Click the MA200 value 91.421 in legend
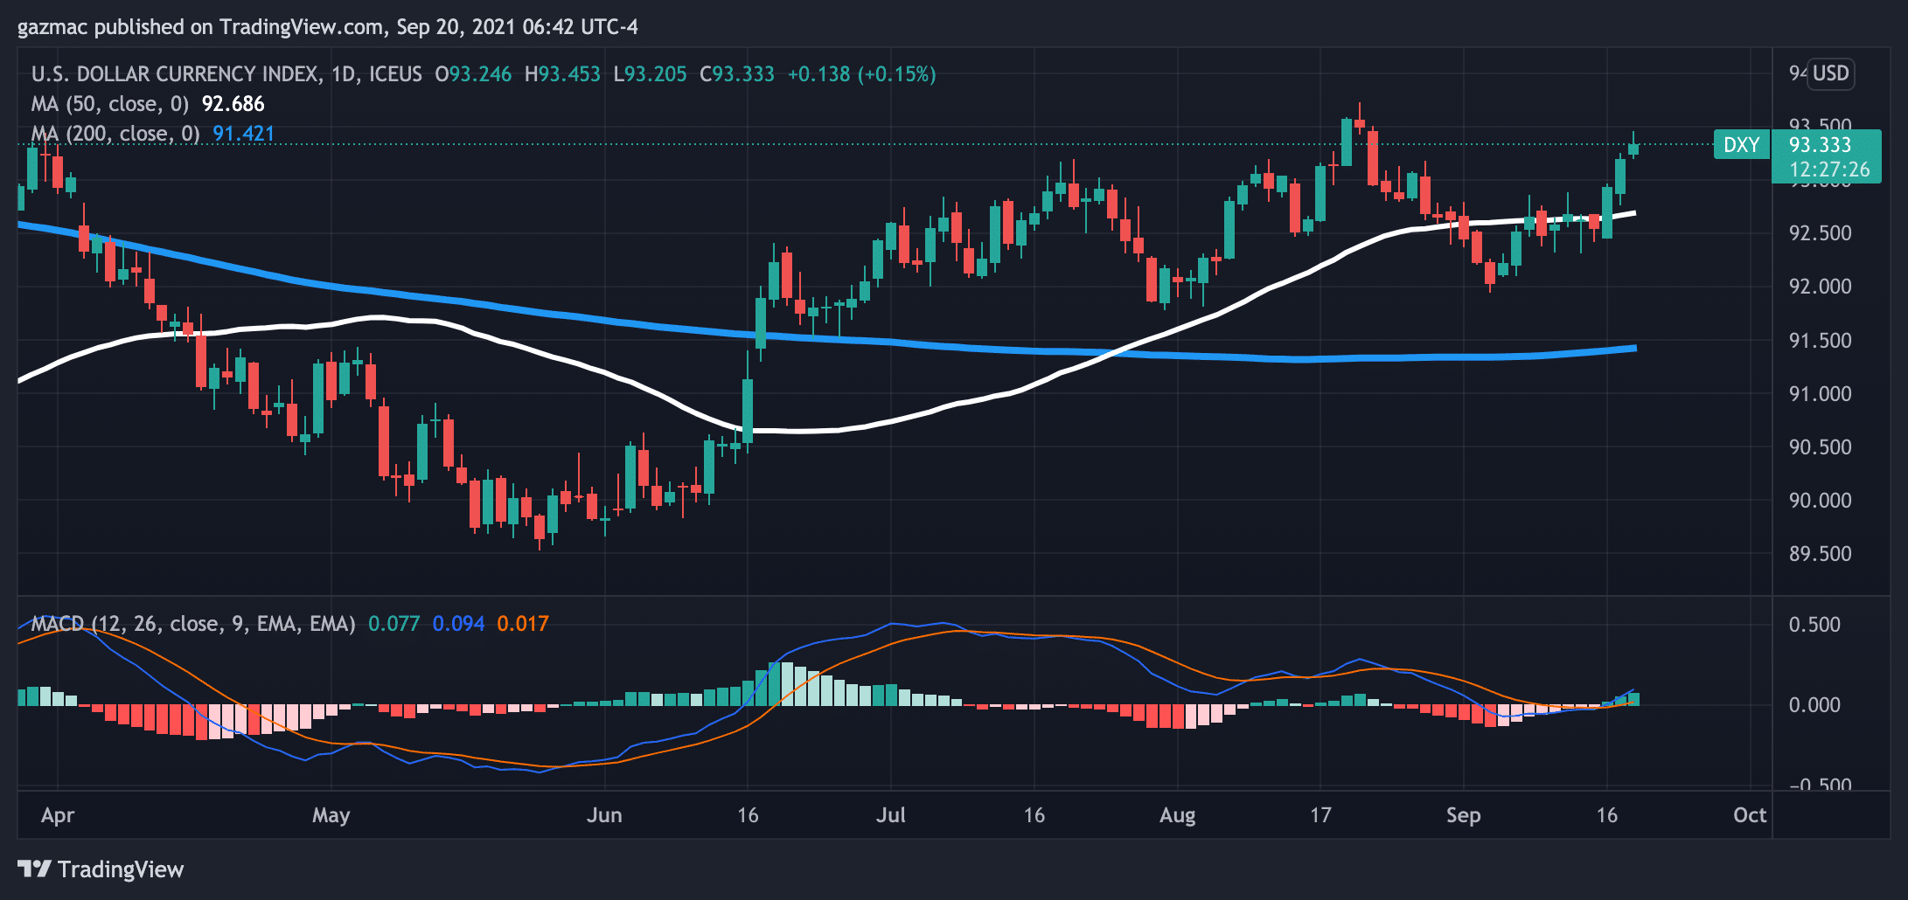Image resolution: width=1908 pixels, height=900 pixels. pos(243,134)
